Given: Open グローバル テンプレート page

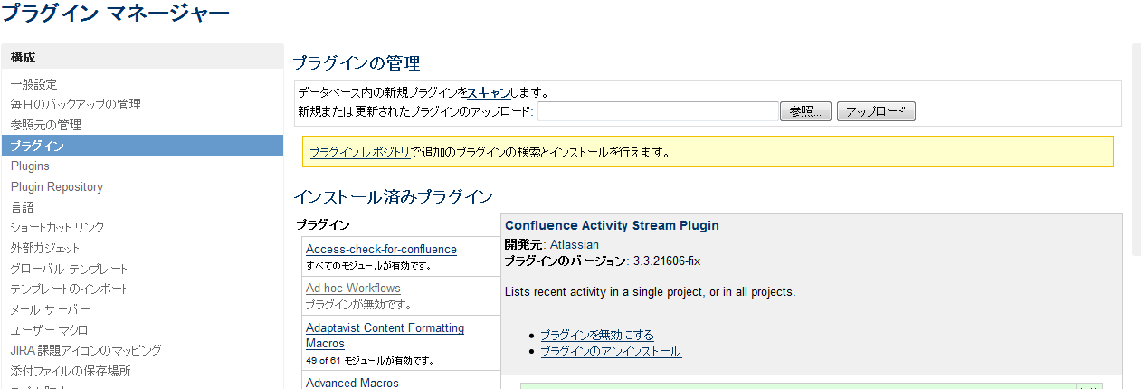Looking at the screenshot, I should pos(69,269).
